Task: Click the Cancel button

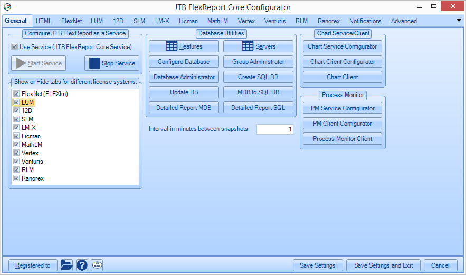Action: [x=441, y=265]
